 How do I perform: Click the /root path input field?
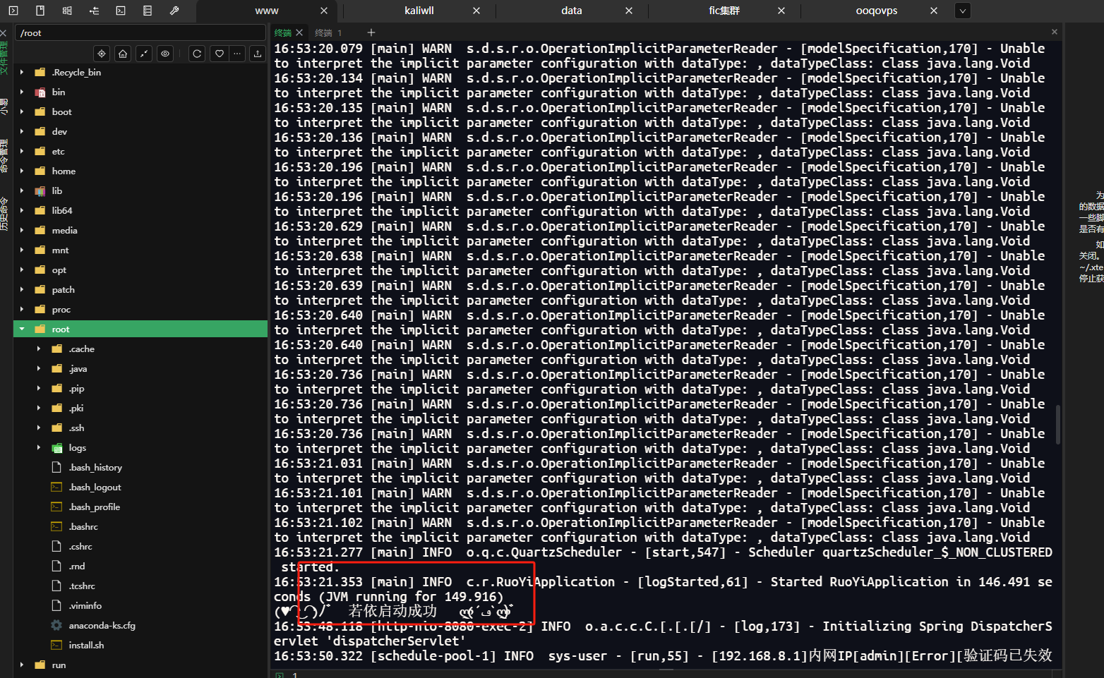click(140, 33)
